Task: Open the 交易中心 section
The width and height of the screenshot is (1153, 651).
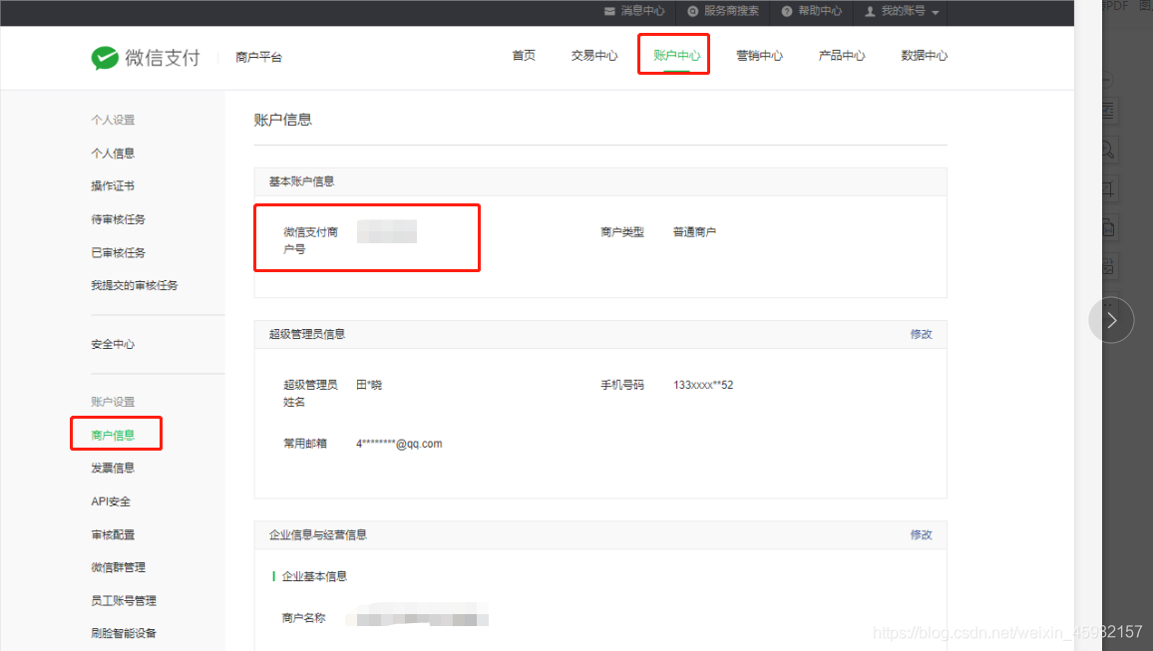Action: click(x=593, y=55)
